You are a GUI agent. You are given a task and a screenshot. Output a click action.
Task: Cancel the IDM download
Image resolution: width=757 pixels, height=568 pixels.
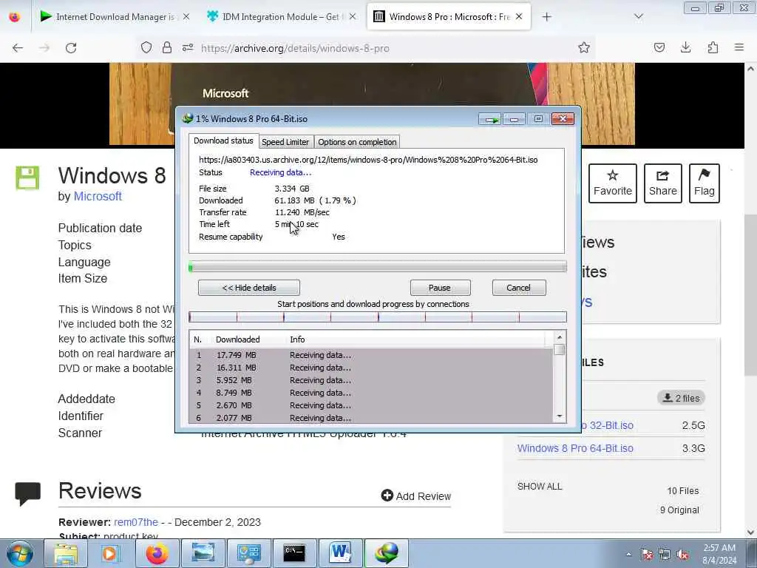[x=519, y=288]
